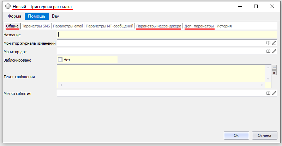Click pencil edit icon for Метка события
The width and height of the screenshot is (282, 146).
274,93
